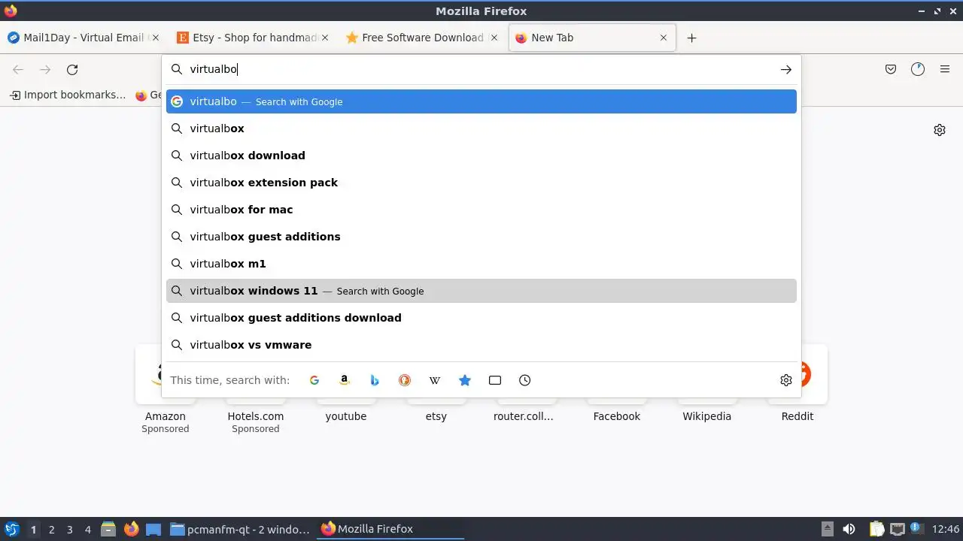Switch to virtual desktop 3
This screenshot has height=541, width=963.
coord(70,530)
